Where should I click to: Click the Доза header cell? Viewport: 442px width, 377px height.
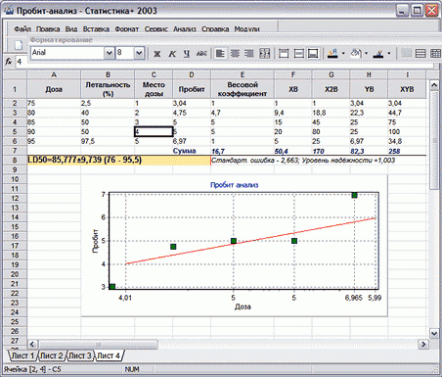[54, 89]
